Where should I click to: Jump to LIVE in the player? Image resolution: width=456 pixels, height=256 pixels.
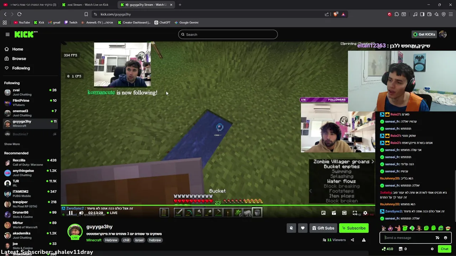(x=112, y=213)
